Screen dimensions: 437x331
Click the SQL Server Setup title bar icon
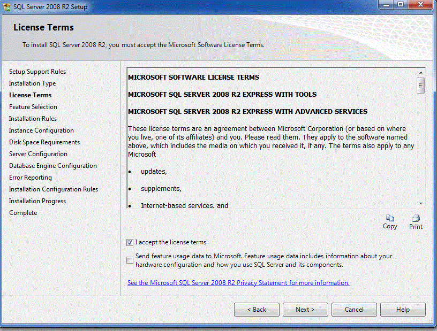click(6, 6)
